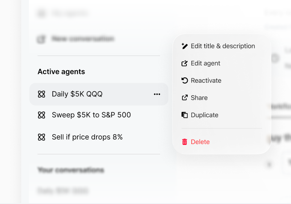This screenshot has width=291, height=204.
Task: Click the agent icon beside Daily $5K QQQ
Action: click(x=42, y=94)
